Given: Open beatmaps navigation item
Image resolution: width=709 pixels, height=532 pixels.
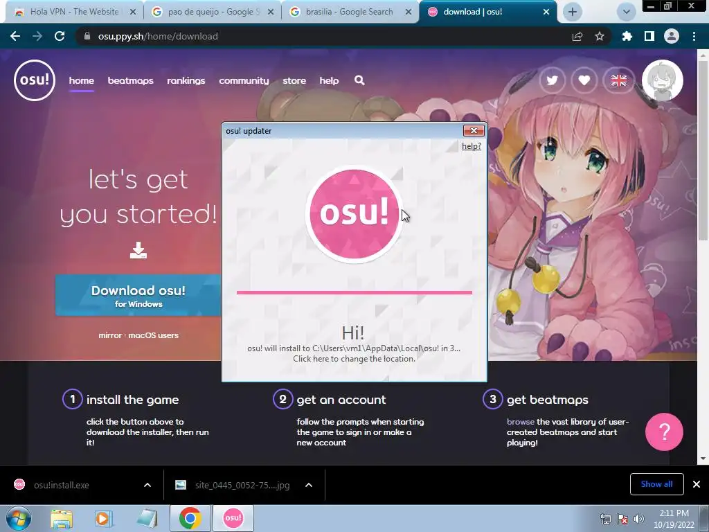Looking at the screenshot, I should point(130,80).
